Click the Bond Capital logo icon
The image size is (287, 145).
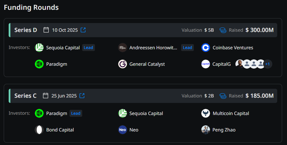[x=39, y=130]
